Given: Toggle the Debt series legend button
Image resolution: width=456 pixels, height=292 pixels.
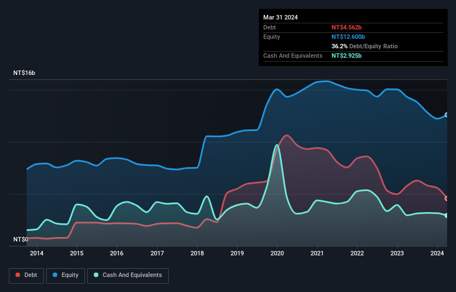Looking at the screenshot, I should [x=26, y=275].
